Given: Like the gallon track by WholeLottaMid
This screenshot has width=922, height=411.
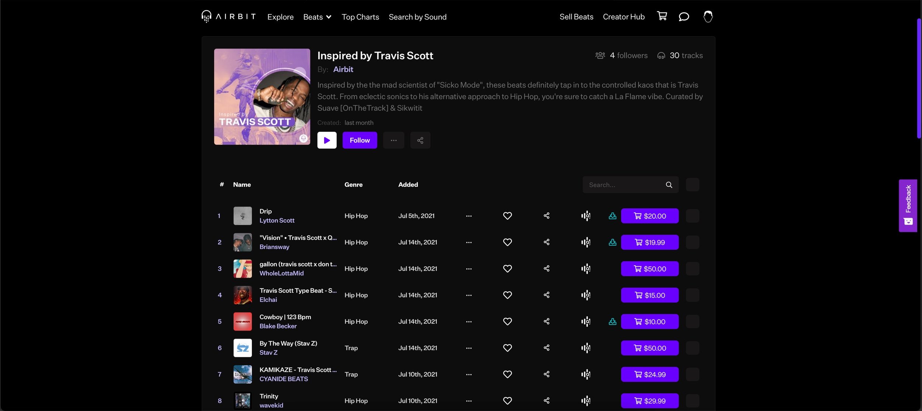Looking at the screenshot, I should click(507, 269).
